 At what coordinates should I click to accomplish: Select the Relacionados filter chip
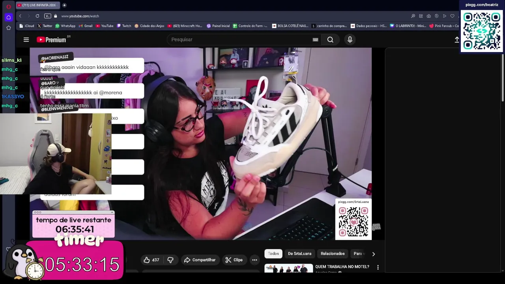click(x=333, y=254)
